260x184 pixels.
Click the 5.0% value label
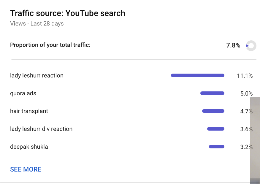(x=247, y=93)
